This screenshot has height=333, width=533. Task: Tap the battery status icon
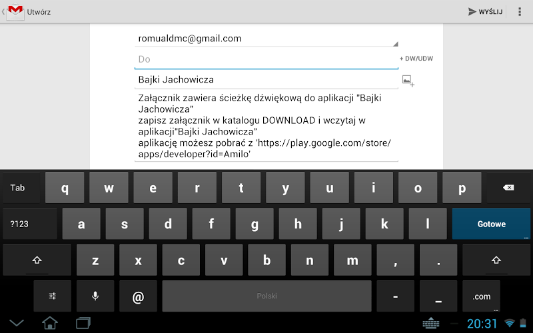523,323
